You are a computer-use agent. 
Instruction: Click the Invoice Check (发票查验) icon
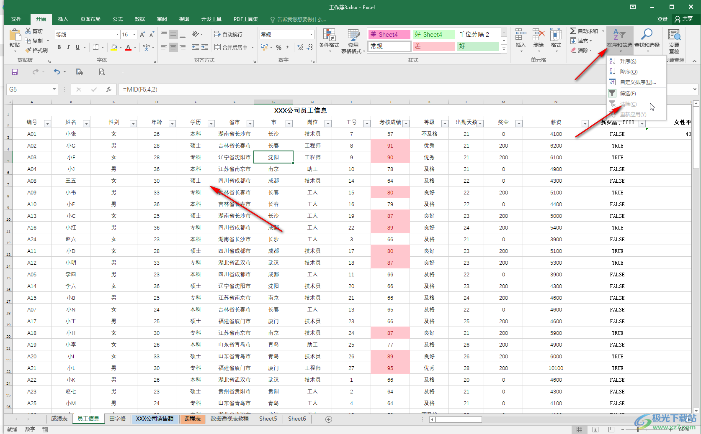coord(674,35)
